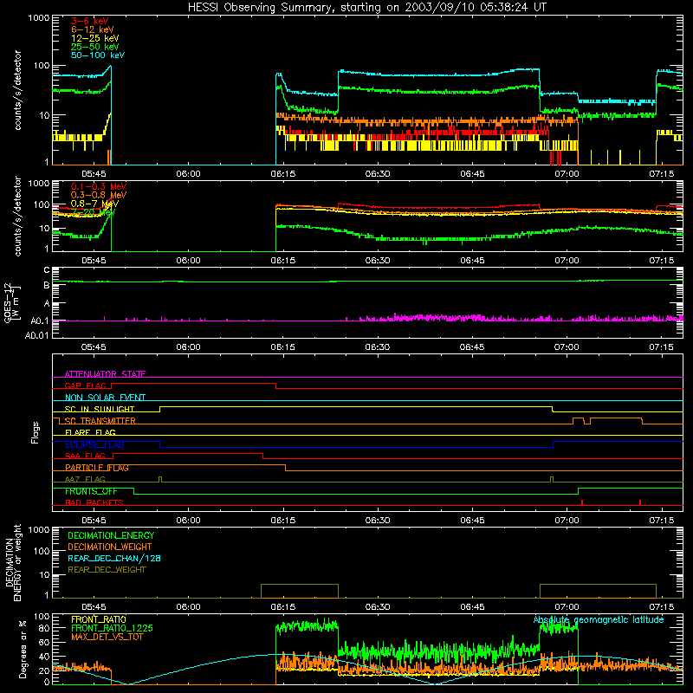Click the ECLIPSE_FLAG label

[x=94, y=444]
